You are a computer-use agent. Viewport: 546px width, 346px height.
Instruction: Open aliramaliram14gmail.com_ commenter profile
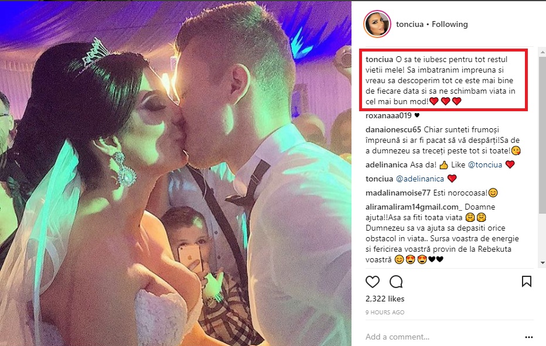coord(414,207)
